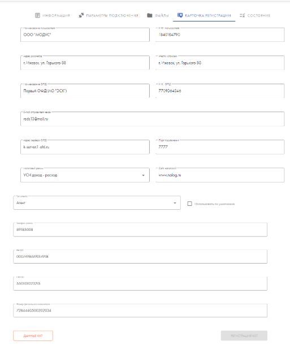Click the Информация tab list icon

coord(38,15)
